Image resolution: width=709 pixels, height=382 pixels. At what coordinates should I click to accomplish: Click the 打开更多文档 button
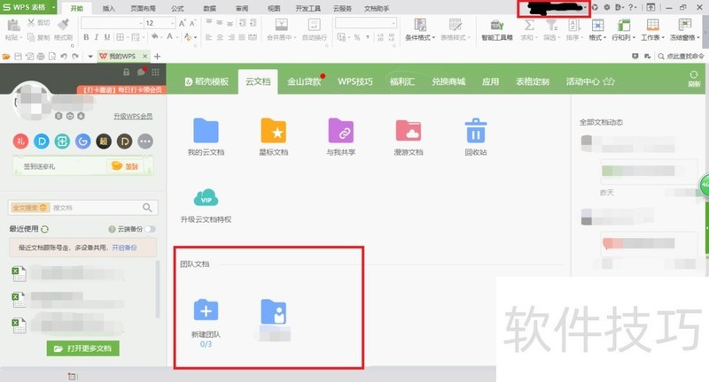point(83,348)
